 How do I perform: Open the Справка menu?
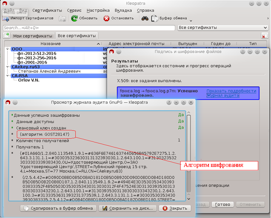(145, 10)
